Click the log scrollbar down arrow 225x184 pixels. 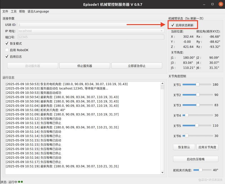tap(163, 172)
